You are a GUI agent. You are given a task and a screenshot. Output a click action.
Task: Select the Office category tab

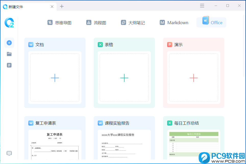point(211,22)
